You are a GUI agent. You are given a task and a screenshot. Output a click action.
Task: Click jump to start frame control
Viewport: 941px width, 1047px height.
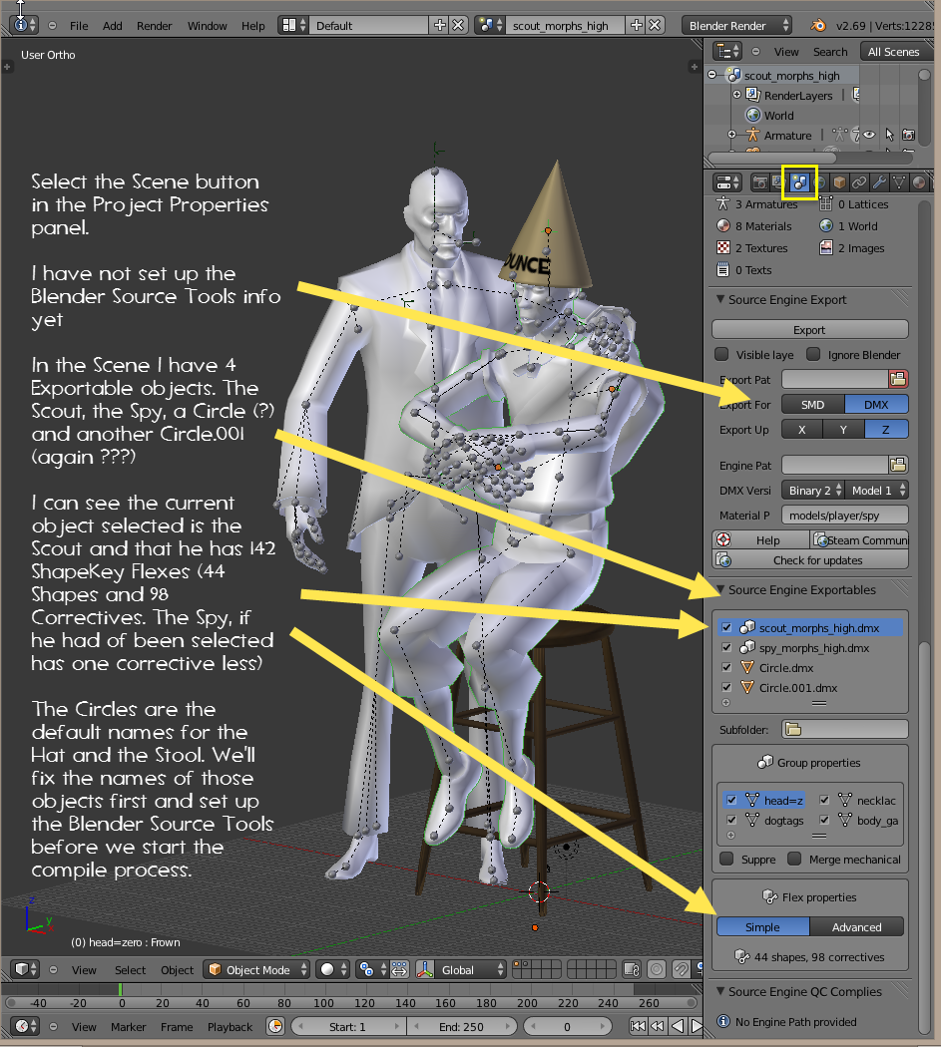[639, 1026]
